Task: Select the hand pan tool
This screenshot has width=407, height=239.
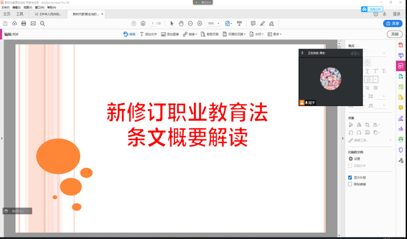Action: tap(181, 23)
